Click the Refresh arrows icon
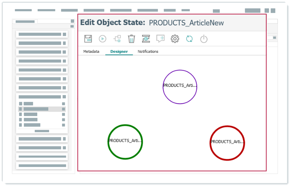The width and height of the screenshot is (291, 187). click(189, 39)
